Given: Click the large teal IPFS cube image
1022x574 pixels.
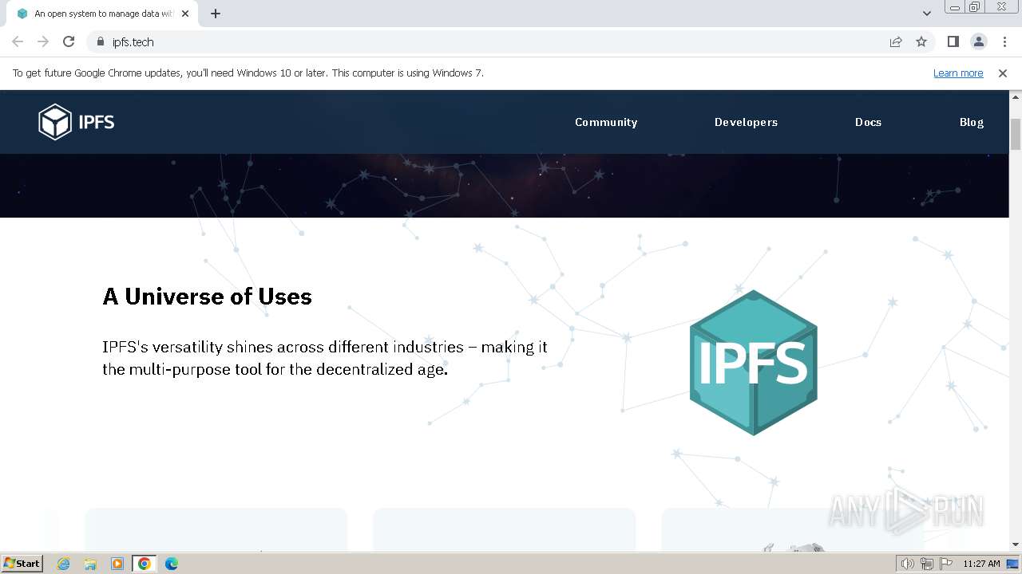Looking at the screenshot, I should point(753,363).
